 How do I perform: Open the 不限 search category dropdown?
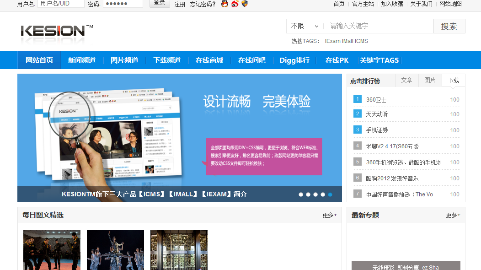[x=304, y=26]
